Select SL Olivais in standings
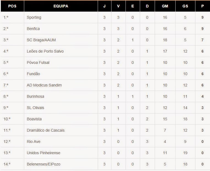 36,108
